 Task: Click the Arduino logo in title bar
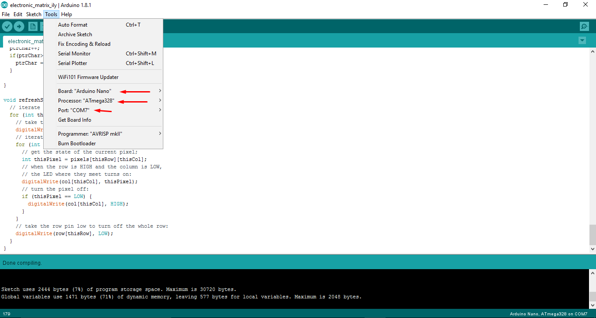4,5
